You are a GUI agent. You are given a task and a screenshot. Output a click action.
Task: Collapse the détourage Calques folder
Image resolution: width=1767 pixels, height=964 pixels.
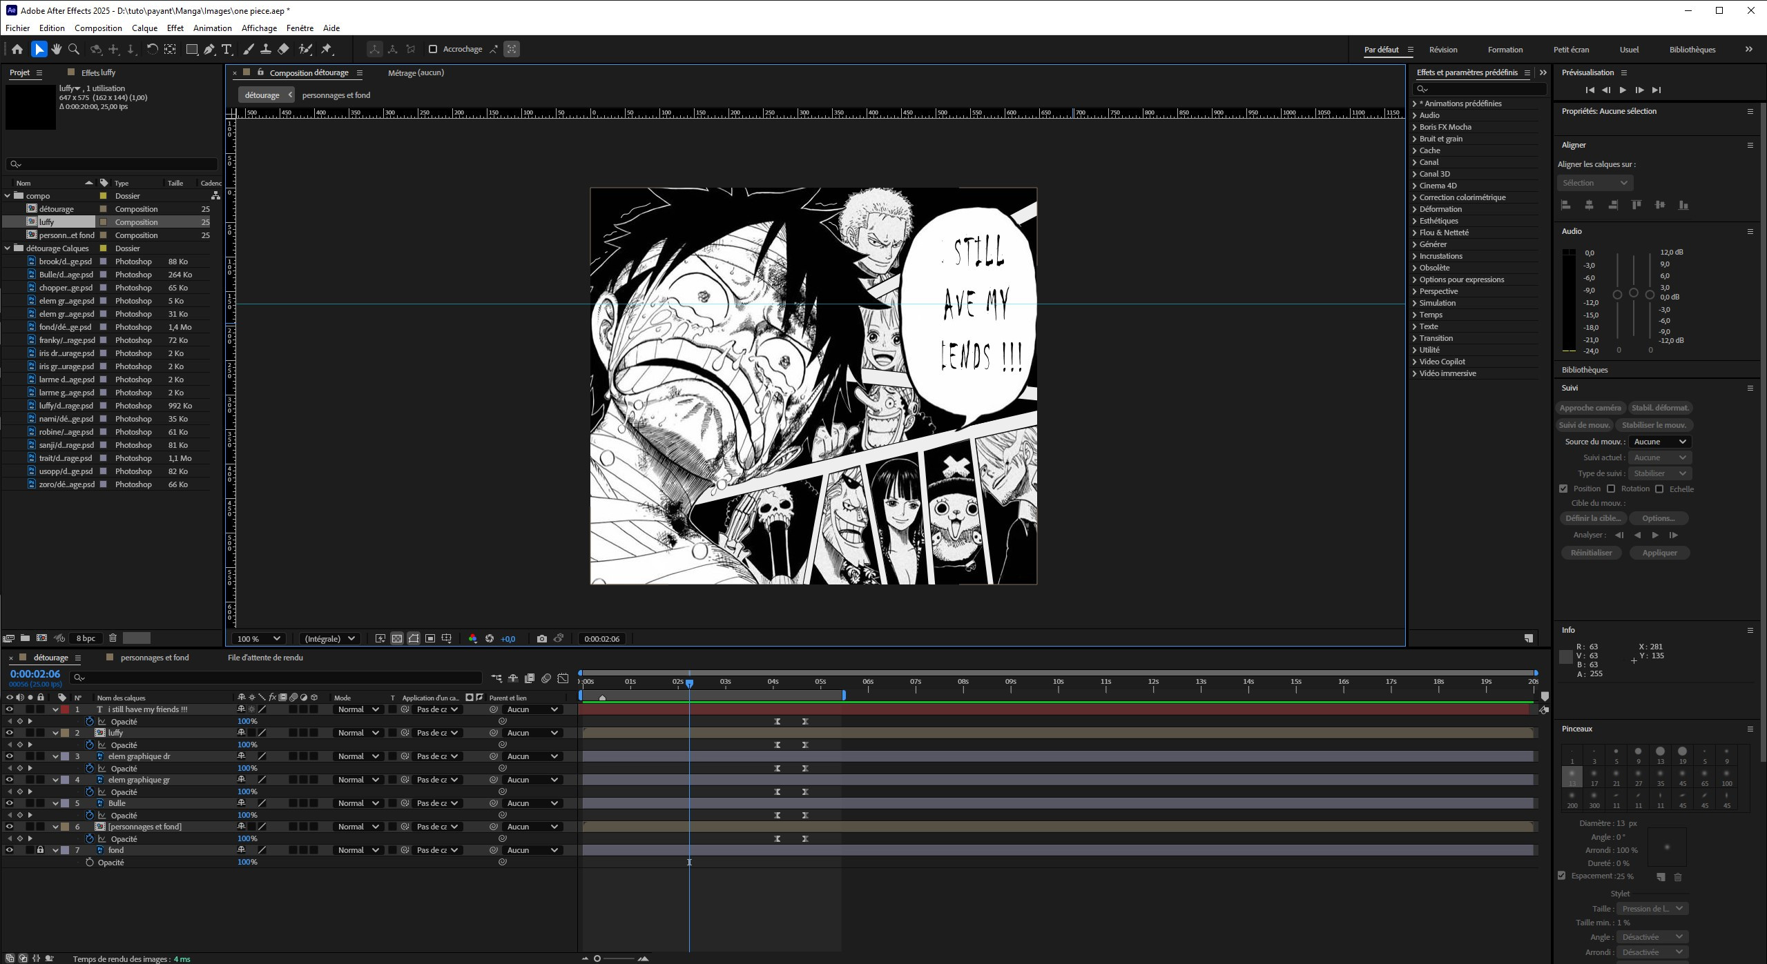point(8,248)
